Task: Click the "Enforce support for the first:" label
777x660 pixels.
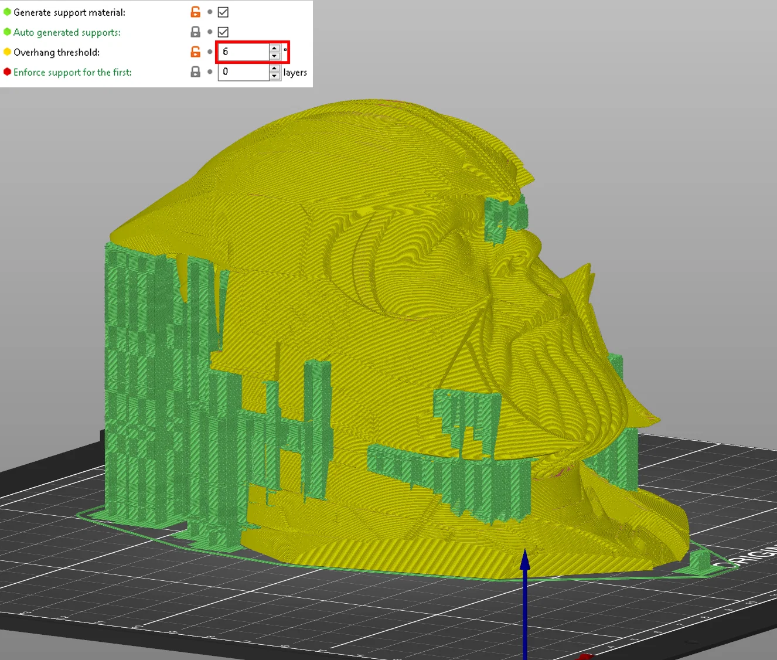Action: (x=73, y=72)
